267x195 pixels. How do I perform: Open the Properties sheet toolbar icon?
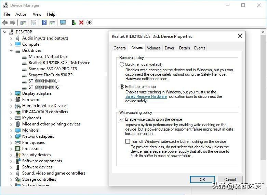coord(34,22)
